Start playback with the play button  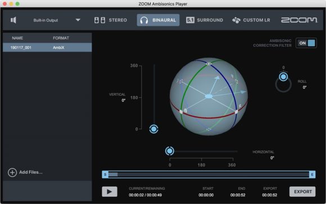110,192
